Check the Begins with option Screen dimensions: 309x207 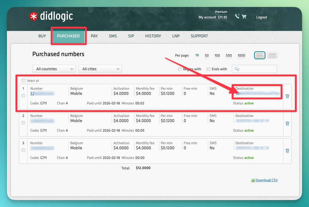(180, 69)
